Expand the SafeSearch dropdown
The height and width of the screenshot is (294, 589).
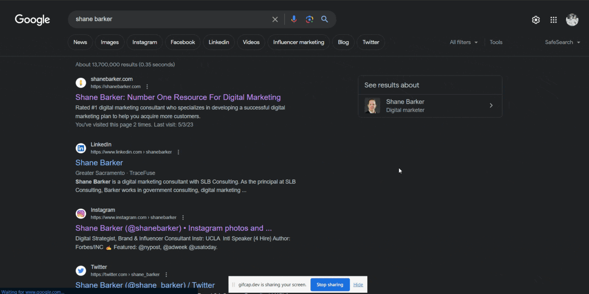[562, 42]
